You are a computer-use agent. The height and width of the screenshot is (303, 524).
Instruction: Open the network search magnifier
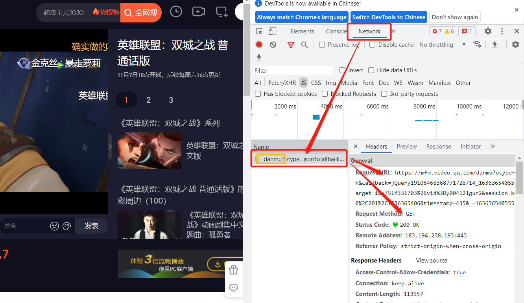[304, 45]
